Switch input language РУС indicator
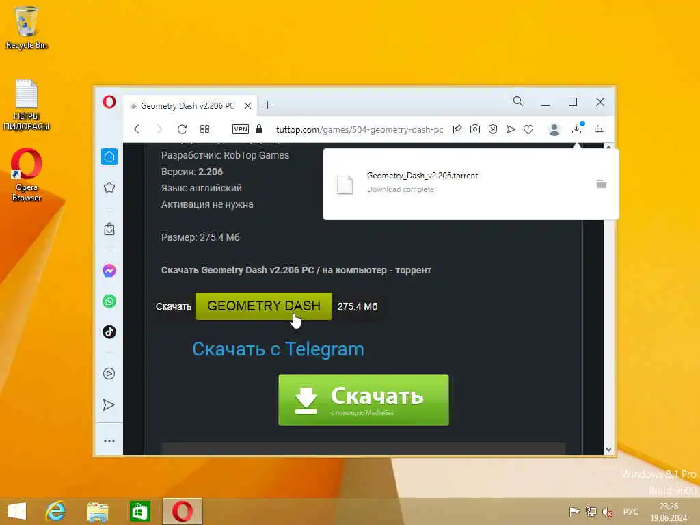The image size is (700, 525). [x=631, y=511]
